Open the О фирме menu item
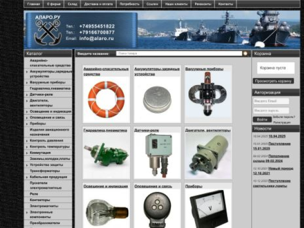 pyautogui.click(x=54, y=4)
